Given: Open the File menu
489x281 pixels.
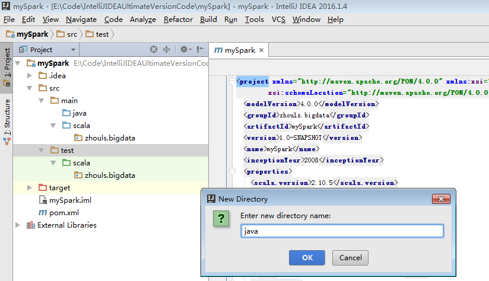Looking at the screenshot, I should [9, 20].
